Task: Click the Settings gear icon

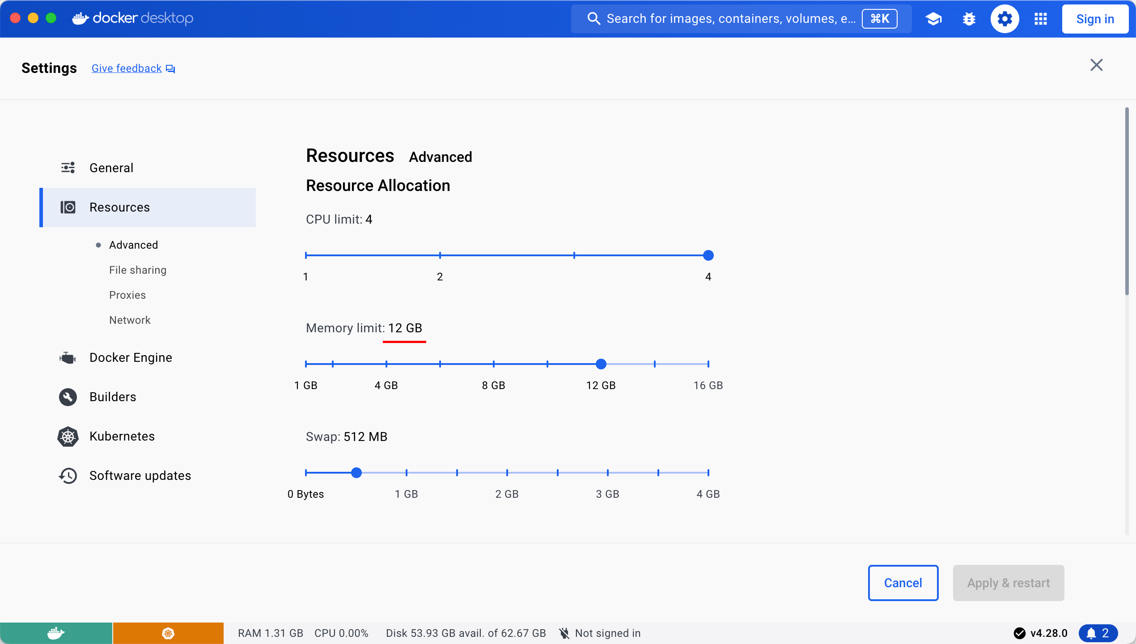Action: click(1005, 19)
